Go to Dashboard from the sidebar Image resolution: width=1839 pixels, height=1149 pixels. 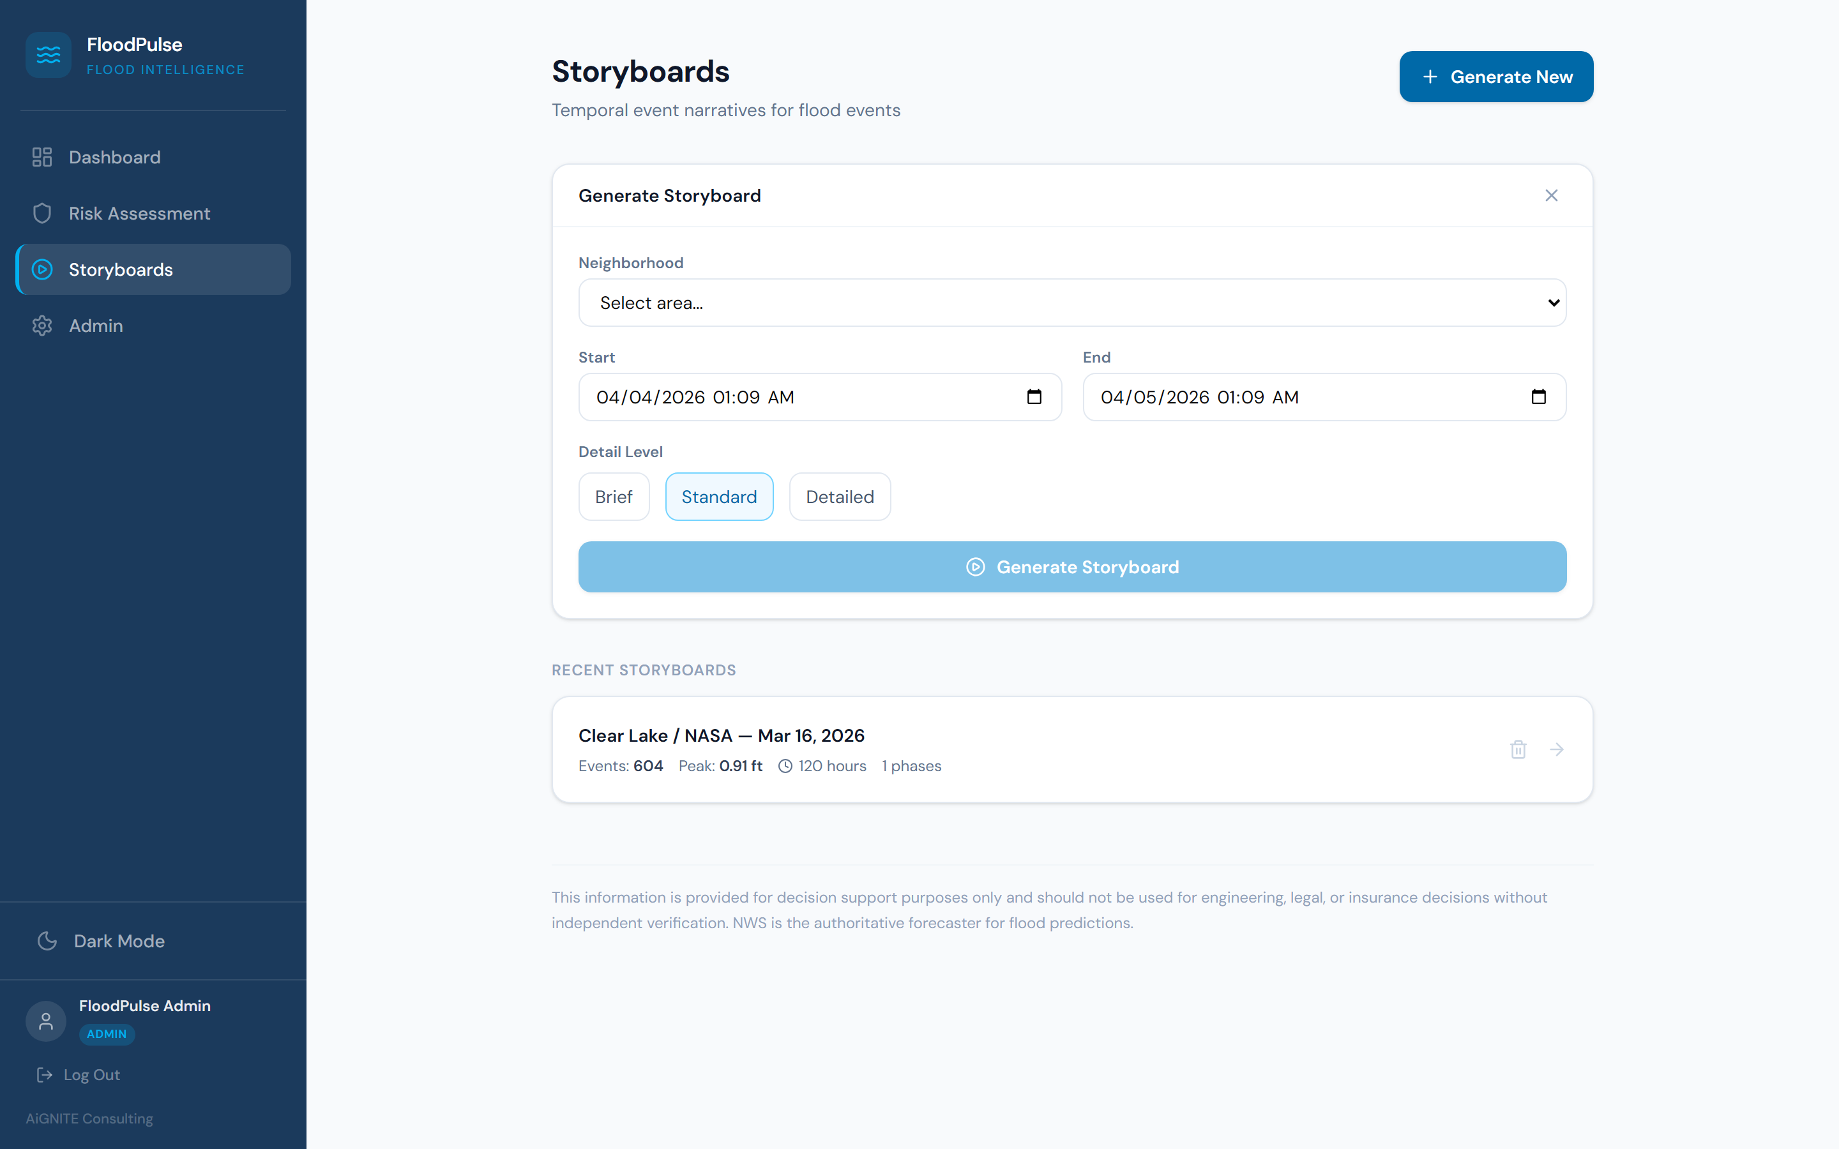pos(114,157)
